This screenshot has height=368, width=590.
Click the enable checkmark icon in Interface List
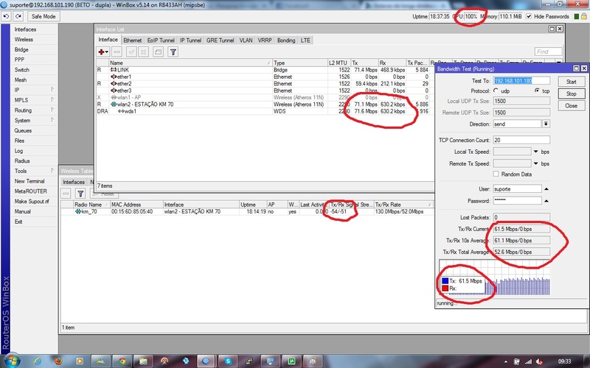(x=131, y=52)
